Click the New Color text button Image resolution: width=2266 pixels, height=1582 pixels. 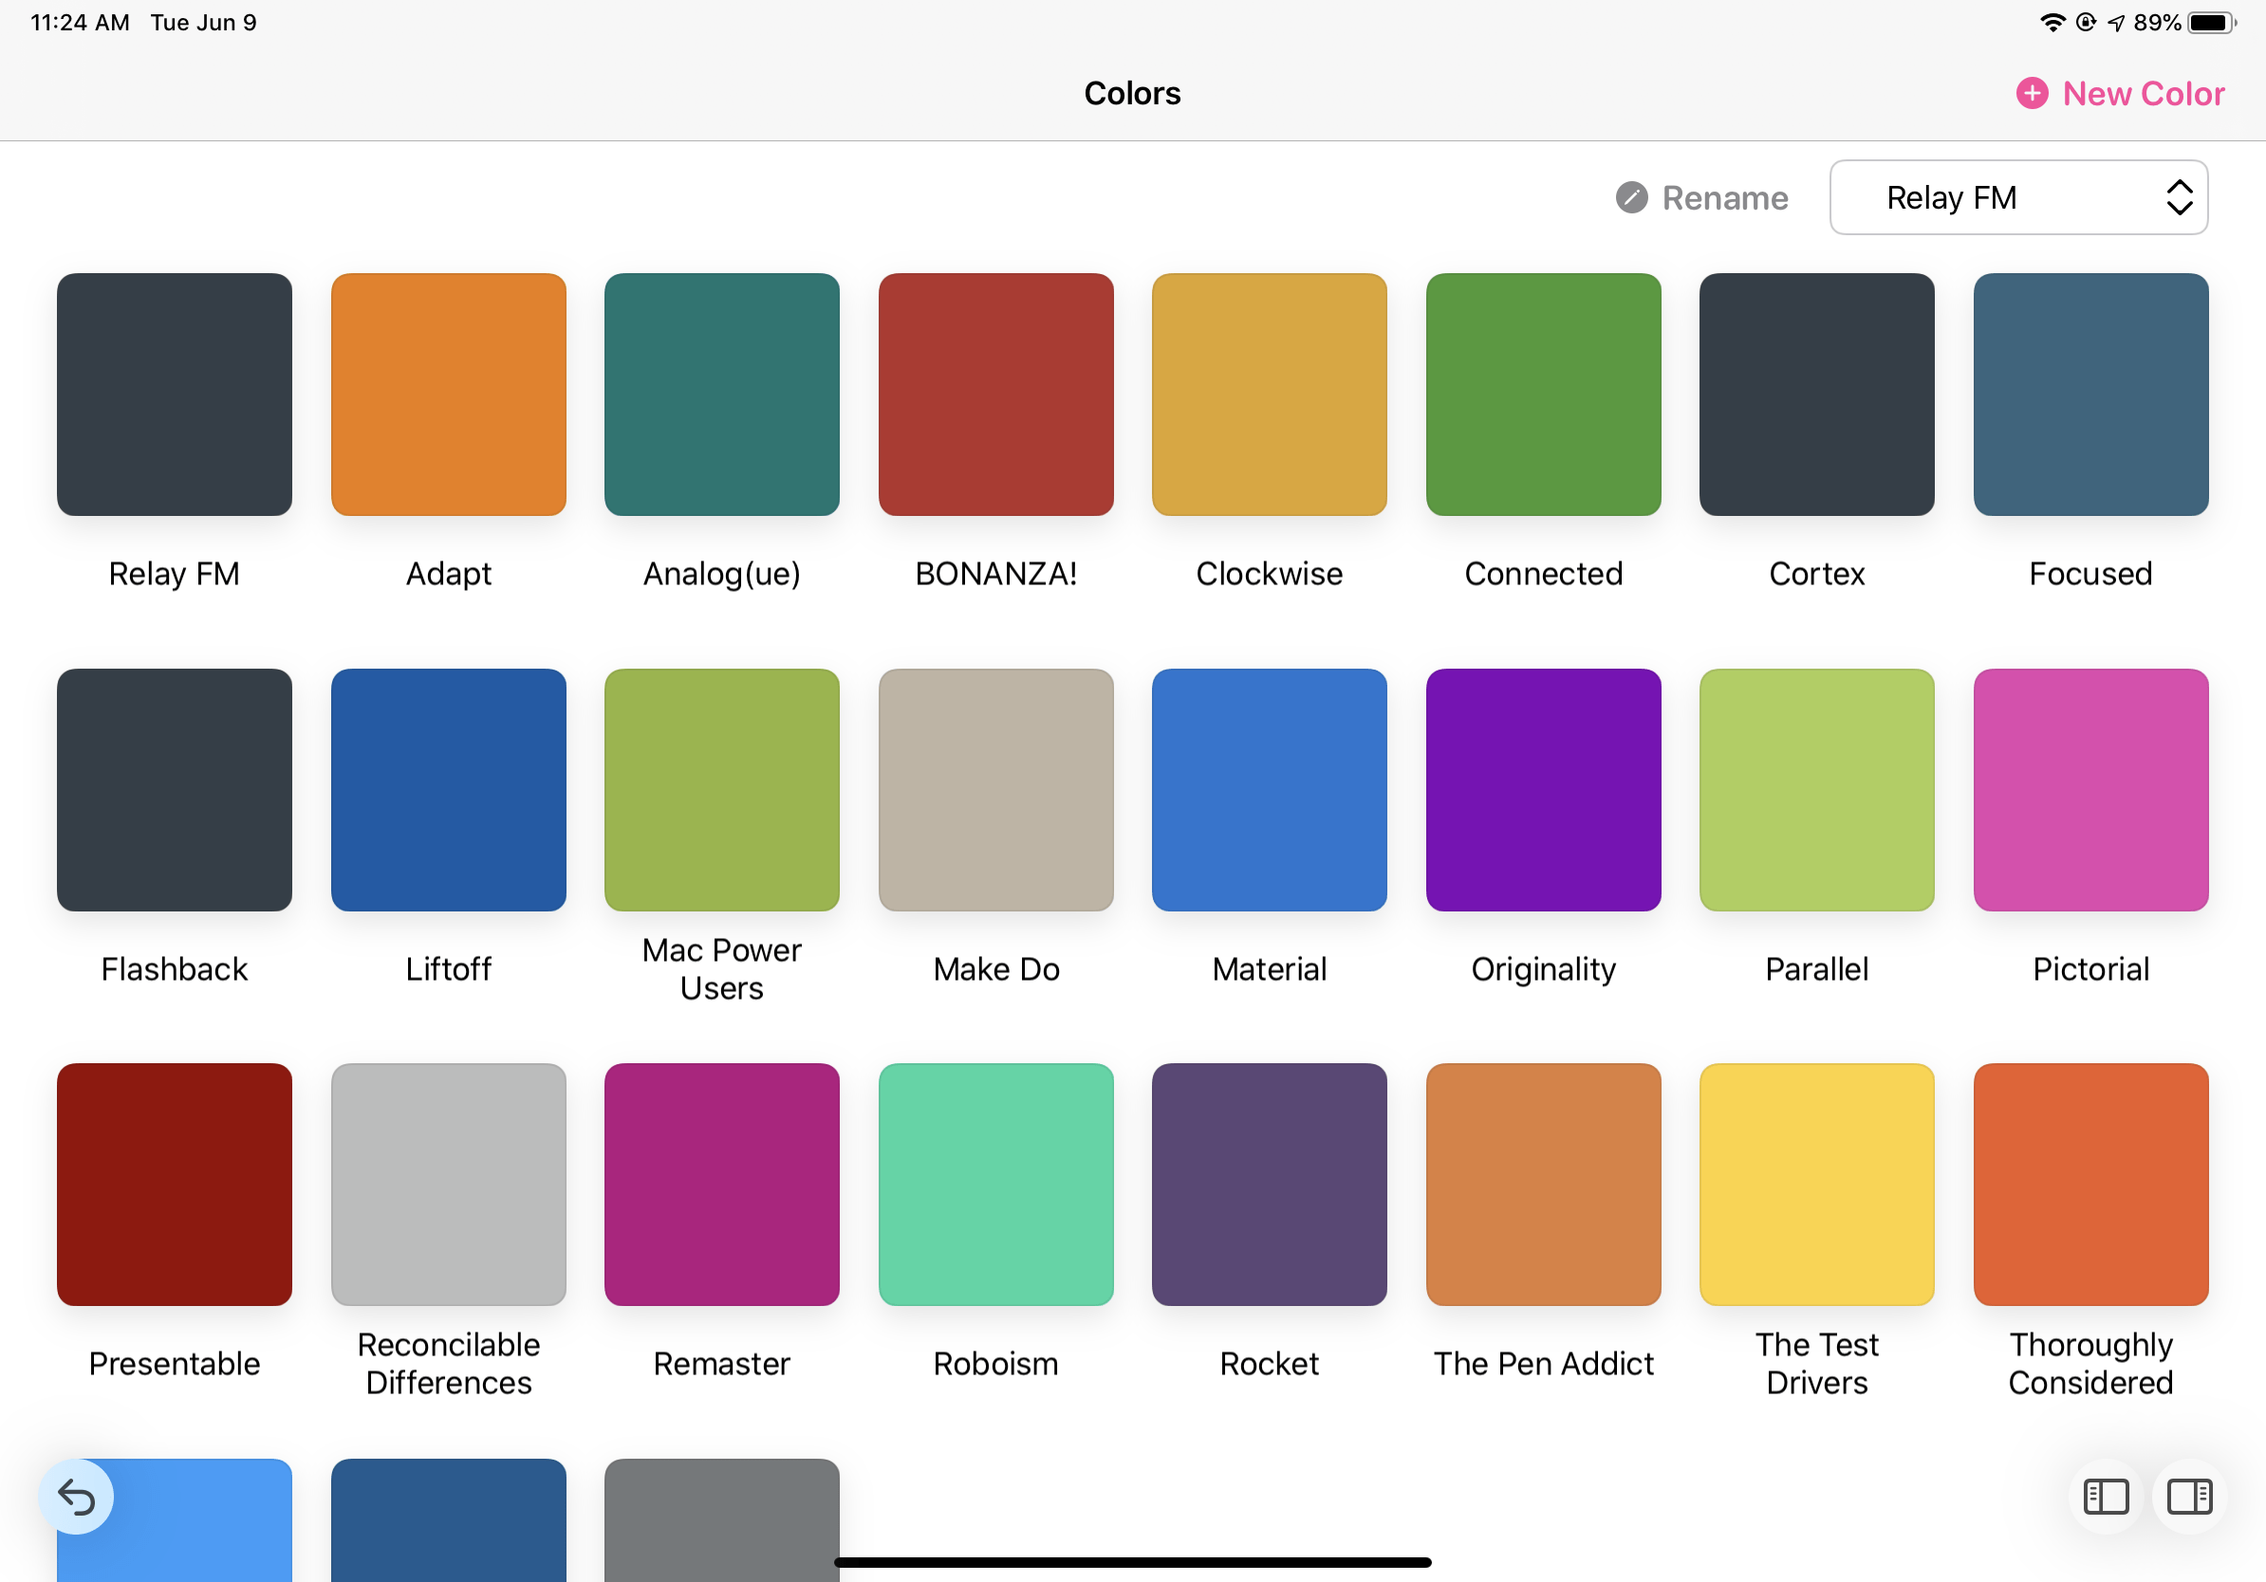[x=2143, y=94]
